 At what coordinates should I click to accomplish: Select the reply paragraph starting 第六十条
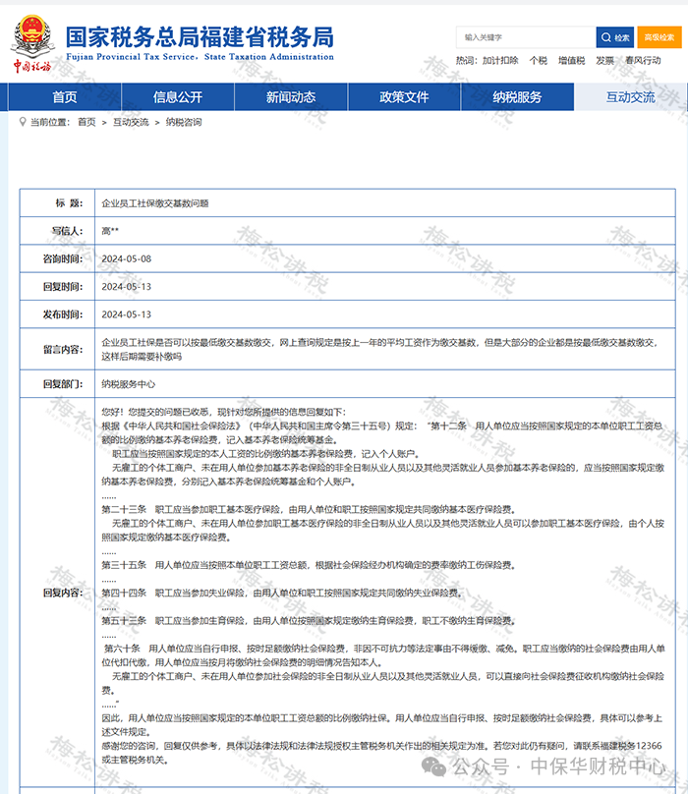point(383,655)
